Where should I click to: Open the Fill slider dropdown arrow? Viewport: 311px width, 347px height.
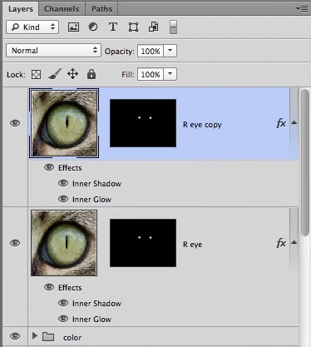tap(170, 74)
